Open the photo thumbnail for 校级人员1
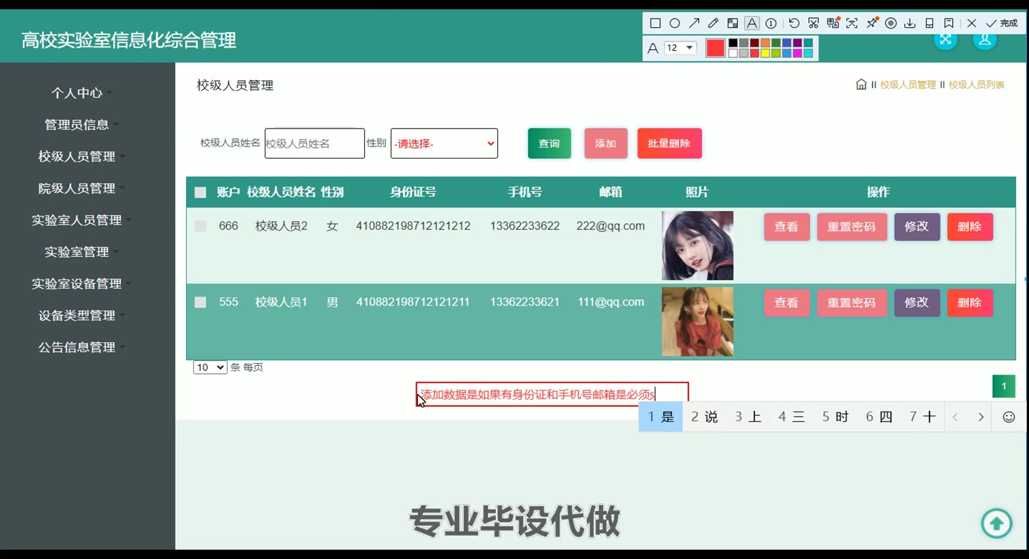This screenshot has height=559, width=1029. point(698,322)
